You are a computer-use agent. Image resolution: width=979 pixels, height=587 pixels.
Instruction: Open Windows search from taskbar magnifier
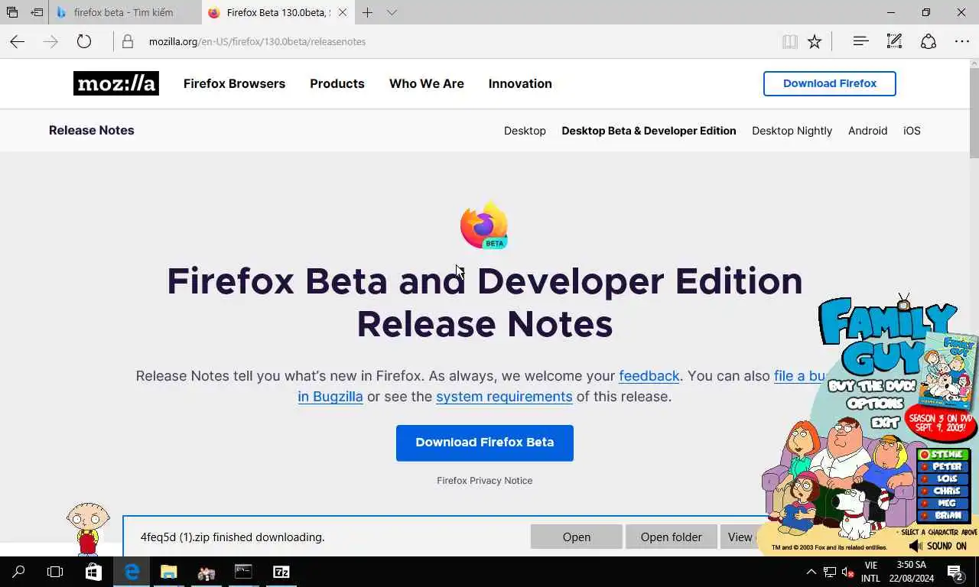pyautogui.click(x=18, y=572)
